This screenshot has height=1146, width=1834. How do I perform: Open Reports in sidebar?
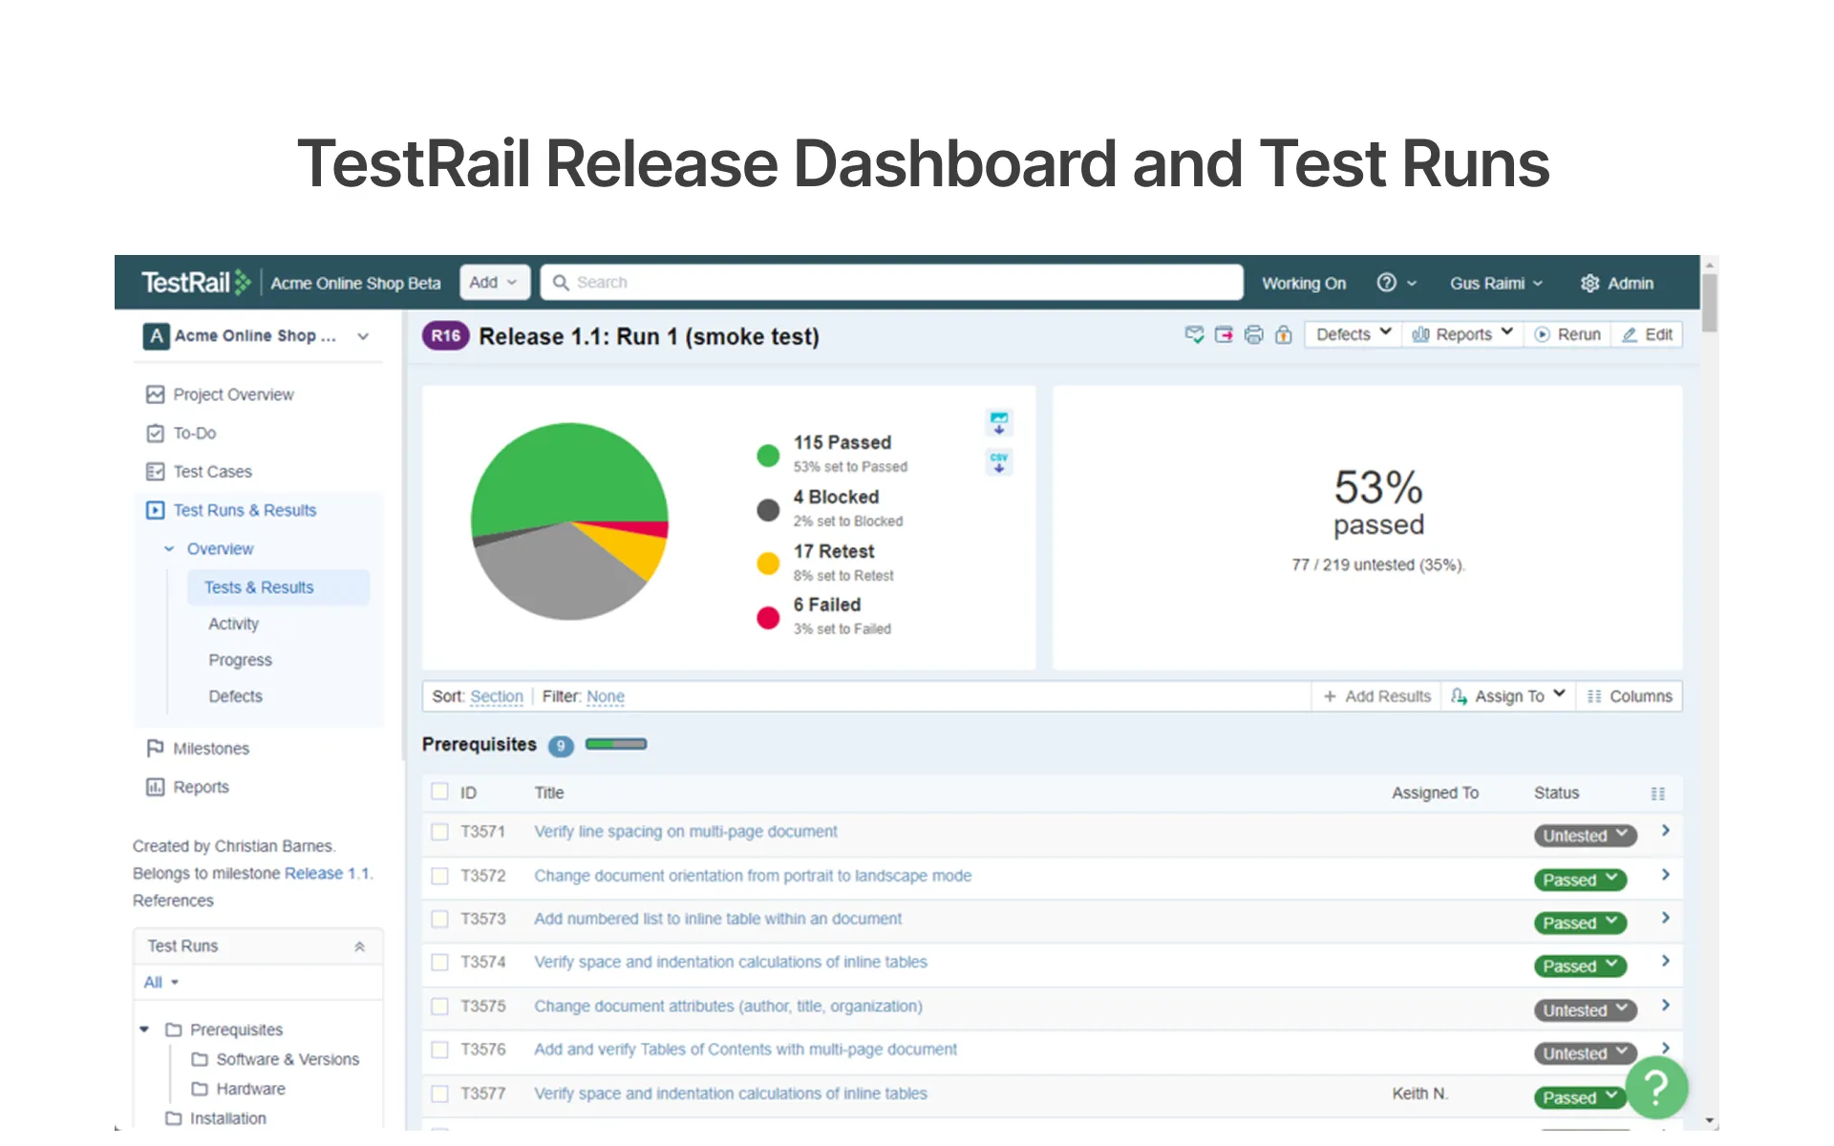point(187,787)
